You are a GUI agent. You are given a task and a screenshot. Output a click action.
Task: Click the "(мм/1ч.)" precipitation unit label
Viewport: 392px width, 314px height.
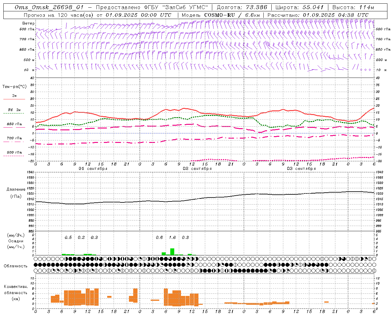(16, 247)
